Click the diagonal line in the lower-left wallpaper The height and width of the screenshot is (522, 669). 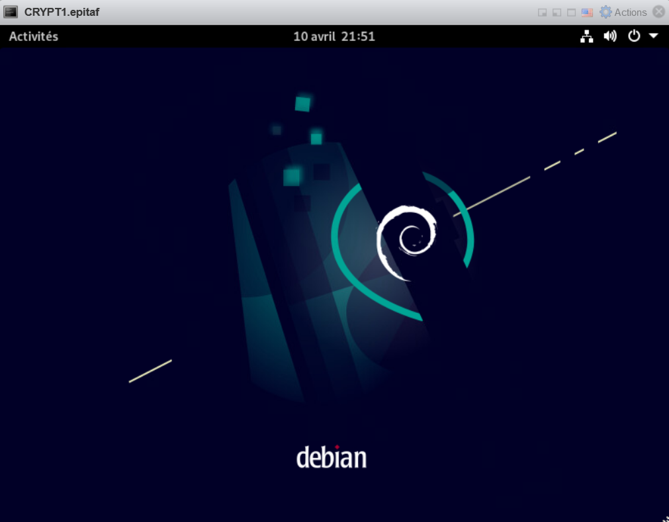click(150, 371)
